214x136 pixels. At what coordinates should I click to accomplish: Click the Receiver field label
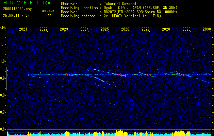(x=69, y=12)
